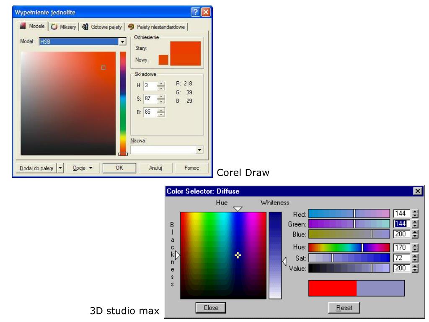Click the Green slider bar

pos(349,224)
